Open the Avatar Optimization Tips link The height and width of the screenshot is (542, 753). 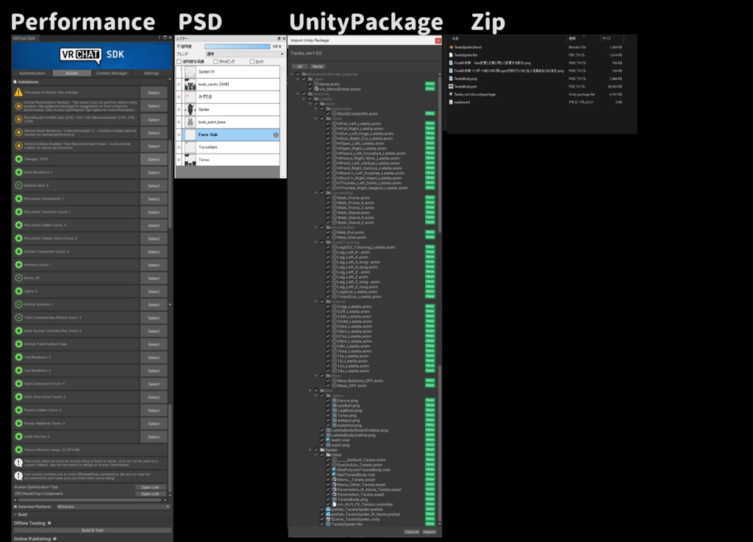point(150,487)
